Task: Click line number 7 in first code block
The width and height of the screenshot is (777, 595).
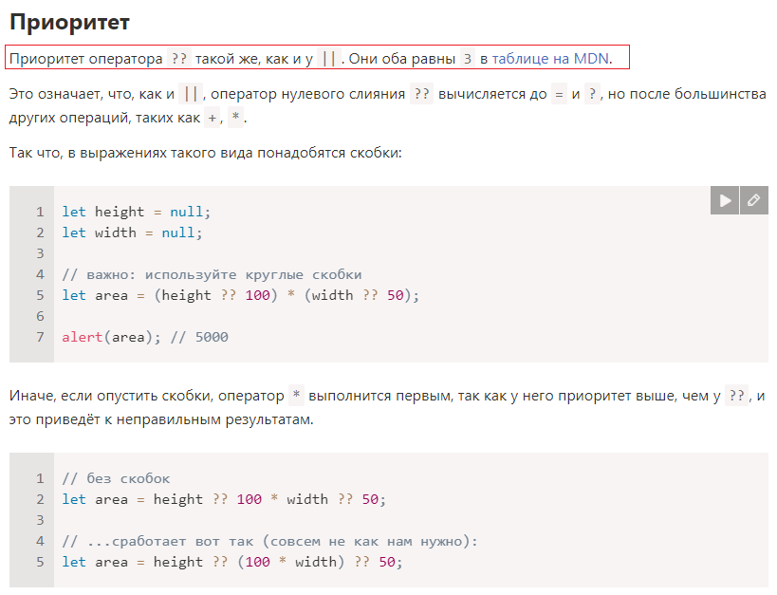Action: pos(40,337)
